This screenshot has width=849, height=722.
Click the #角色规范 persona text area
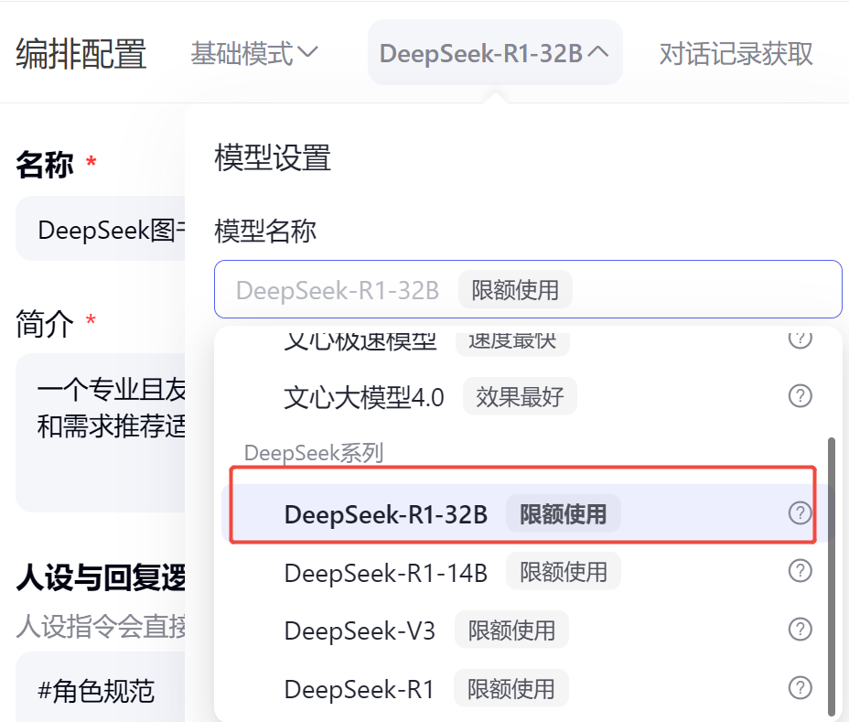click(x=101, y=687)
